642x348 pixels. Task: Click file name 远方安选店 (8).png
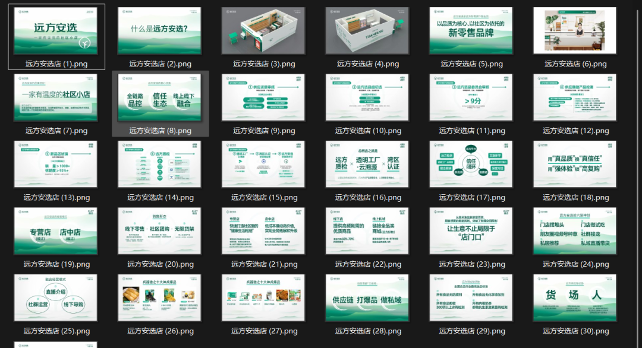(160, 131)
